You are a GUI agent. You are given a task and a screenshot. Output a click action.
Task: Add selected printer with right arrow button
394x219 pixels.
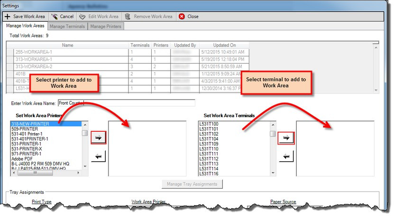pyautogui.click(x=98, y=137)
